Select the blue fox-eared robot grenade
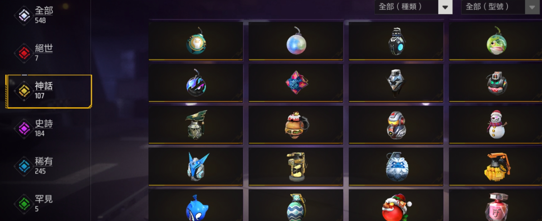 [x=196, y=167]
